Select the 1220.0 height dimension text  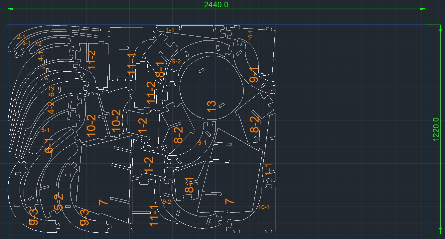click(x=436, y=129)
